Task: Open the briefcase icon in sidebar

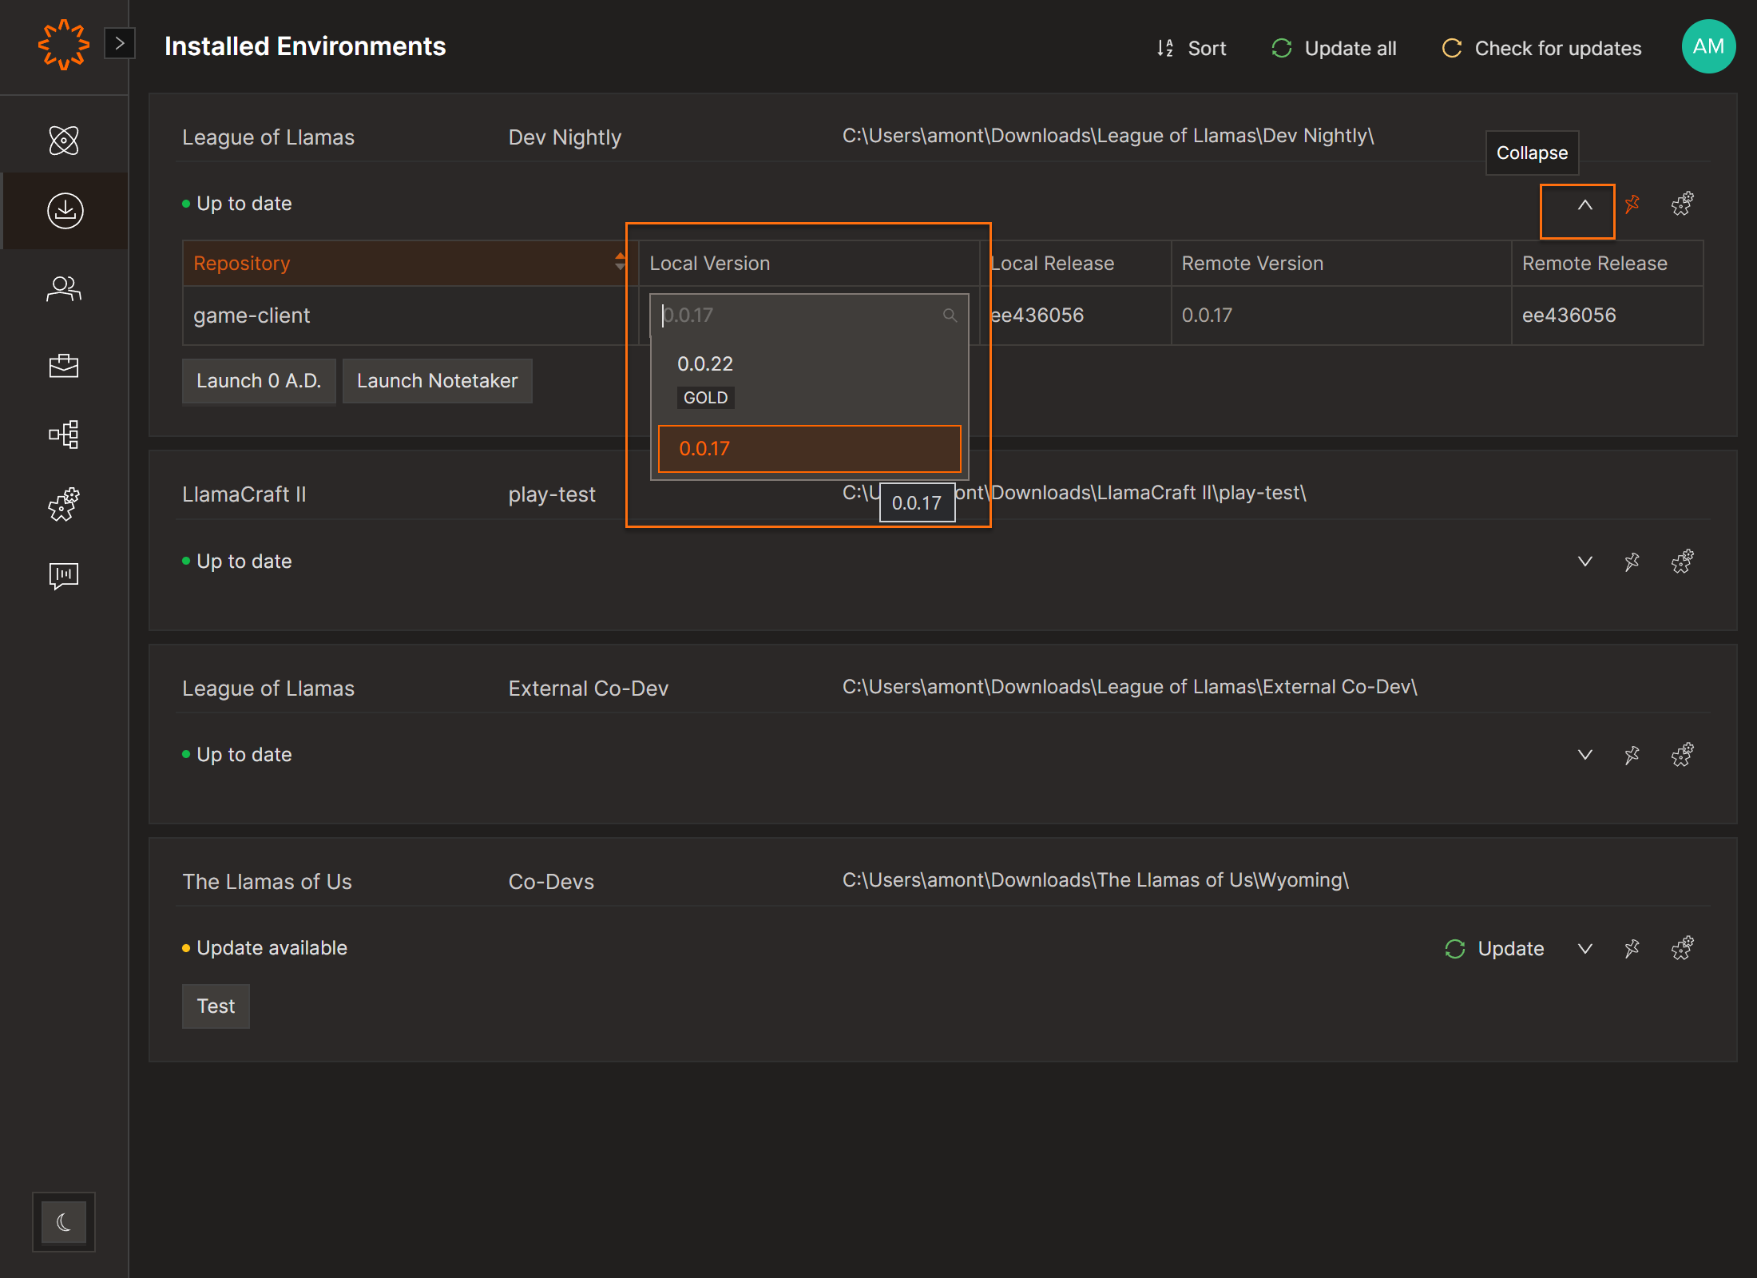Action: [64, 366]
